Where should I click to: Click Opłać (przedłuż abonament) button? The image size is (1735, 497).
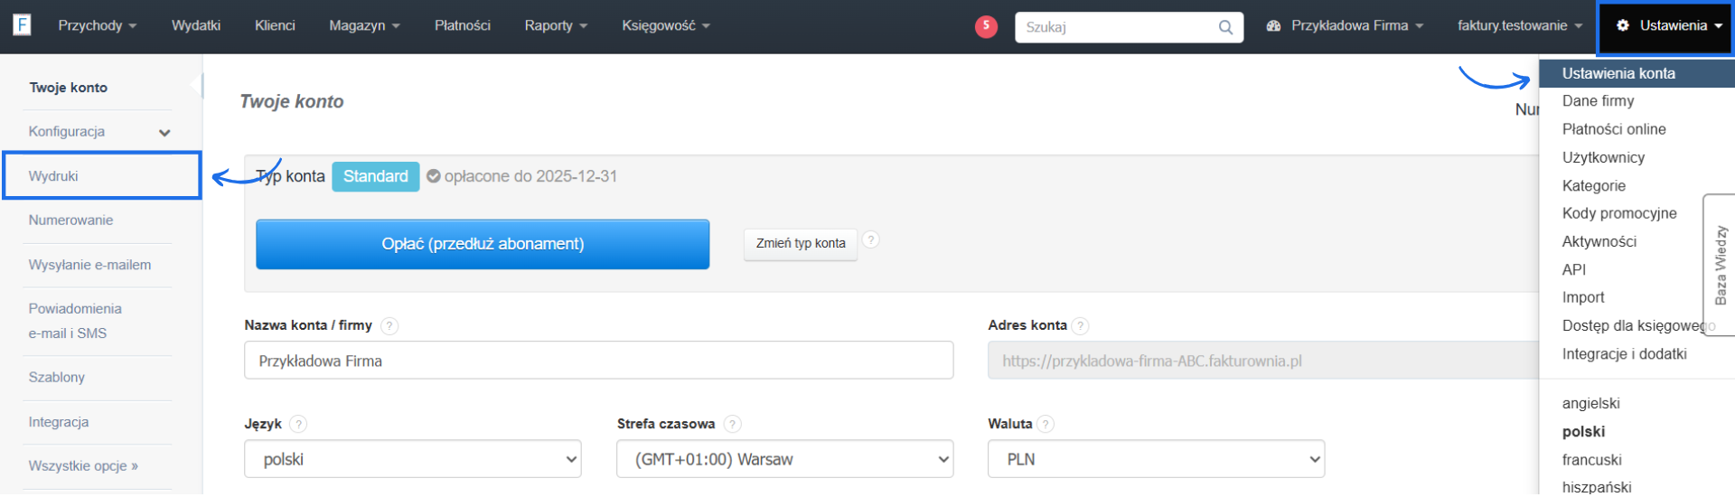483,244
